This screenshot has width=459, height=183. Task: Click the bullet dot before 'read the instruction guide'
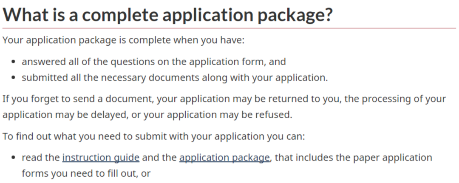[14, 158]
